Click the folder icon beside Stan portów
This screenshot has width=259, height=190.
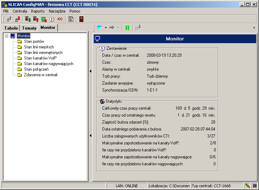click(x=20, y=41)
